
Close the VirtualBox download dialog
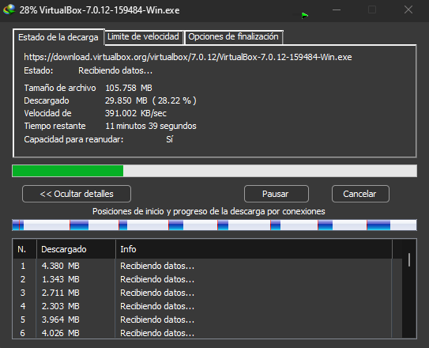[408, 9]
